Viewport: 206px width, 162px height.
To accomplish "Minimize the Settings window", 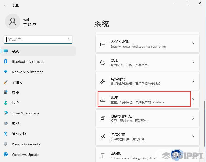I will point(176,3).
